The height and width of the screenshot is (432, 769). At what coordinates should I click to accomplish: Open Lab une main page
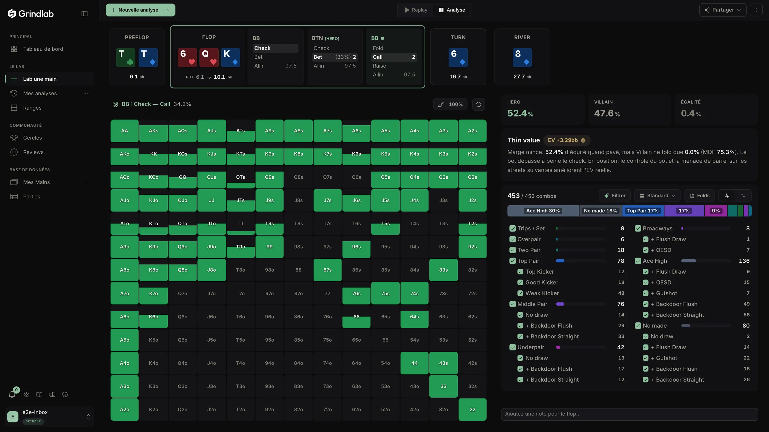50,79
